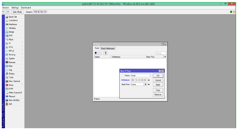Expand the IP submenu
Image resolution: width=238 pixels, height=130 pixels.
(22, 43)
